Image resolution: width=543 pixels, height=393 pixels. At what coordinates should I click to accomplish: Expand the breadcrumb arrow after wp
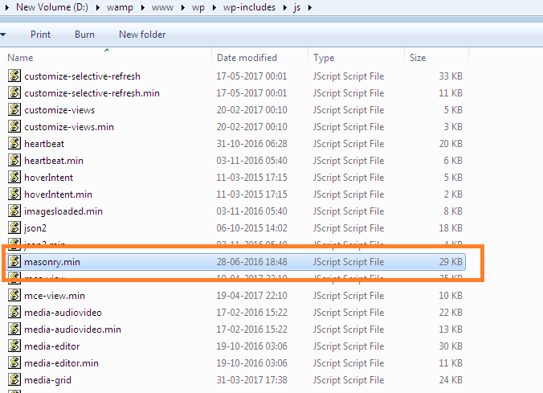pos(214,7)
